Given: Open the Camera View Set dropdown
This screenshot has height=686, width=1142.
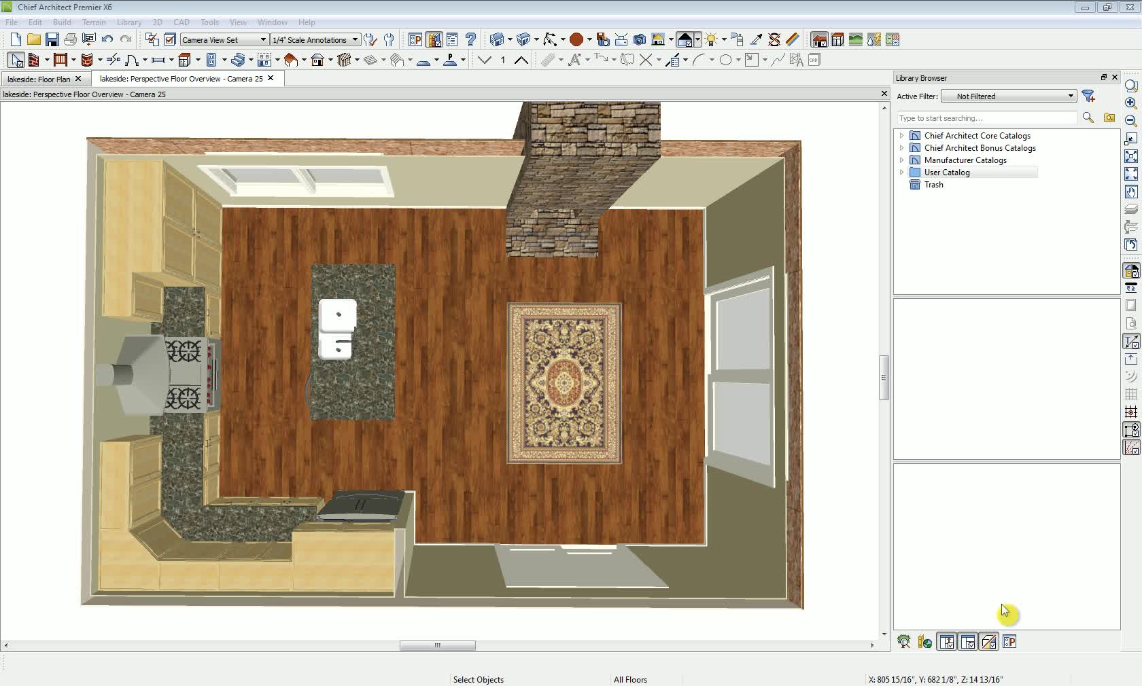Looking at the screenshot, I should click(224, 40).
